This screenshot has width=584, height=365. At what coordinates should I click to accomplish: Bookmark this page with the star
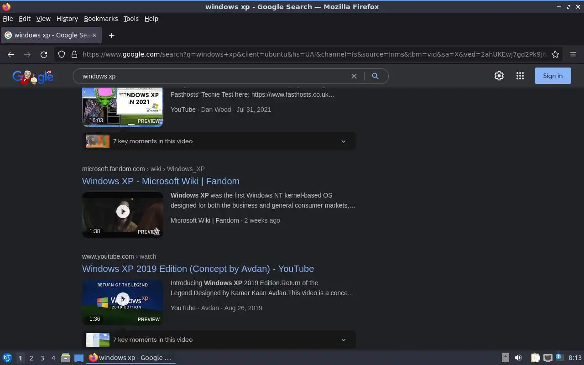[555, 54]
